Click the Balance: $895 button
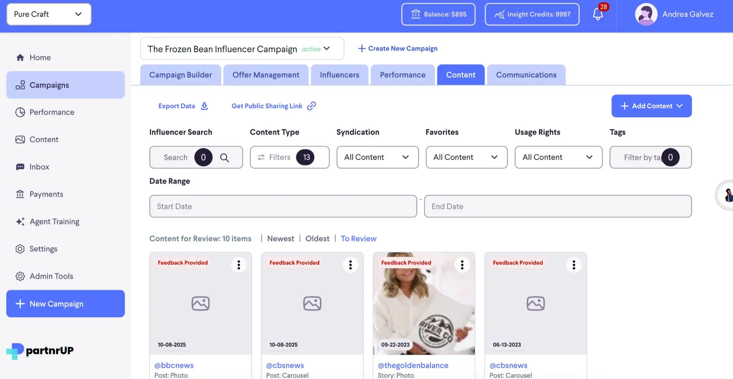733x379 pixels. point(438,14)
